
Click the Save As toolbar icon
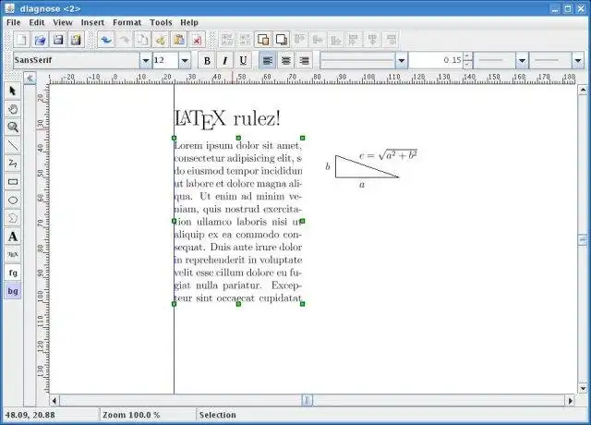click(76, 39)
